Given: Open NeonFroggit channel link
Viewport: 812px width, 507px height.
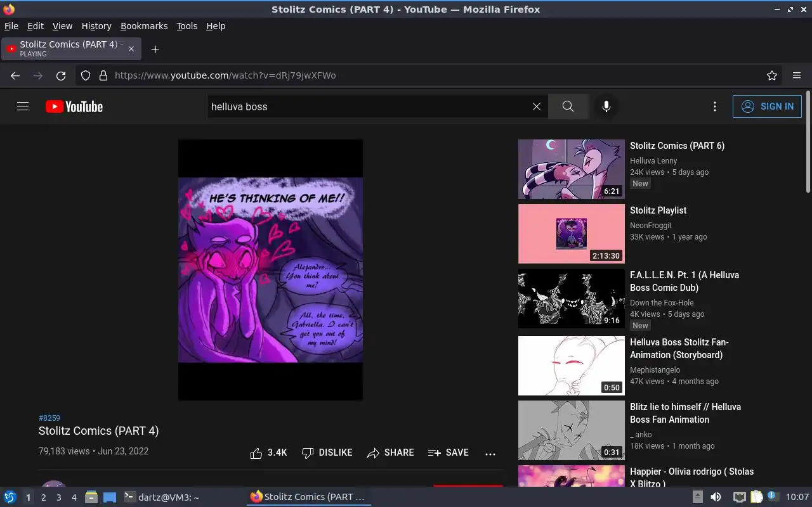Looking at the screenshot, I should point(651,226).
